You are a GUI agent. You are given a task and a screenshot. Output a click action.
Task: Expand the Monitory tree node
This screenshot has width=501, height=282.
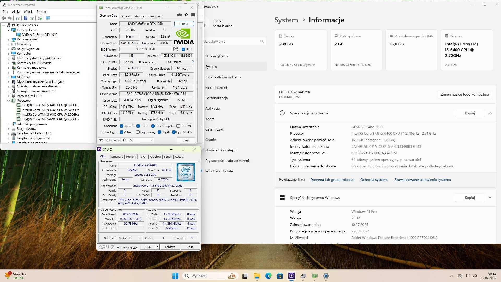point(8,77)
